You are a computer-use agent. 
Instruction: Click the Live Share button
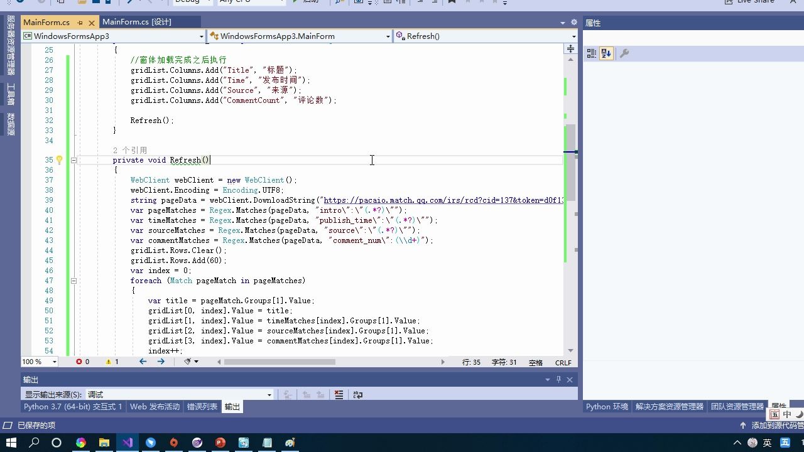pyautogui.click(x=749, y=2)
